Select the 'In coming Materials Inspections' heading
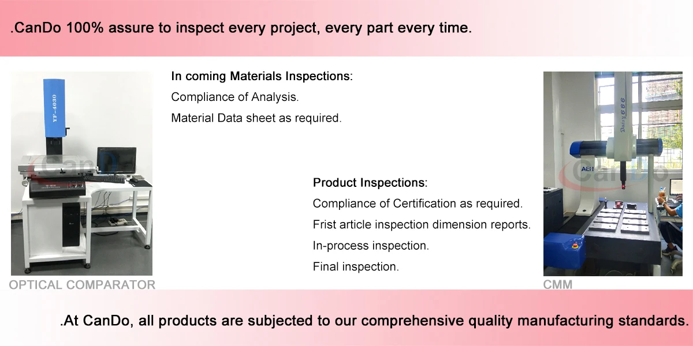 click(262, 76)
